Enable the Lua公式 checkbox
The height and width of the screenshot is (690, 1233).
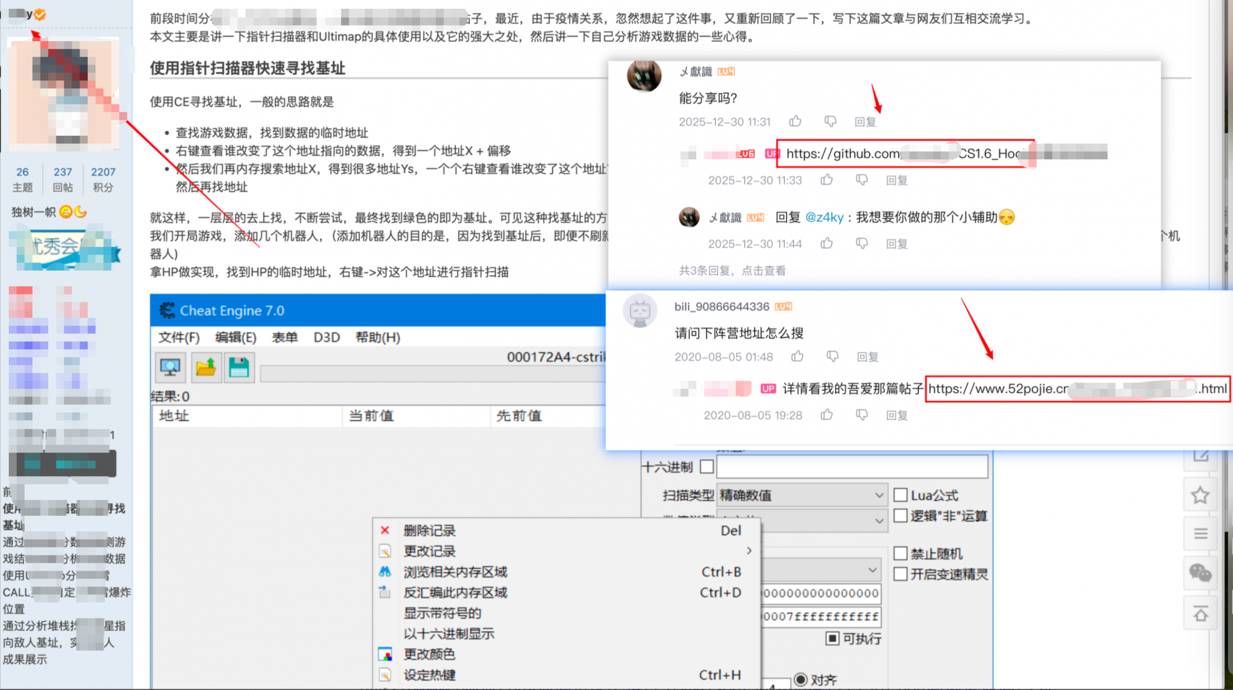tap(900, 495)
